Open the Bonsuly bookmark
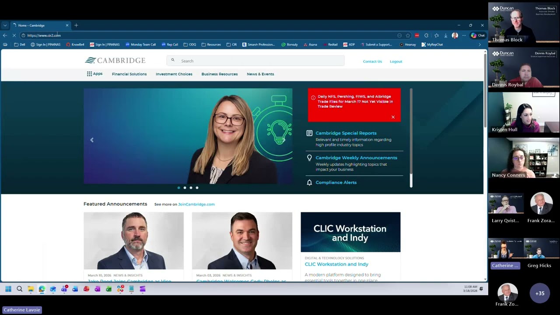Viewport: 560px width, 315px height. tap(290, 45)
